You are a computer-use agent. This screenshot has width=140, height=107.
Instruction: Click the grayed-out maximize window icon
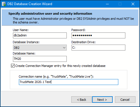click(120, 4)
